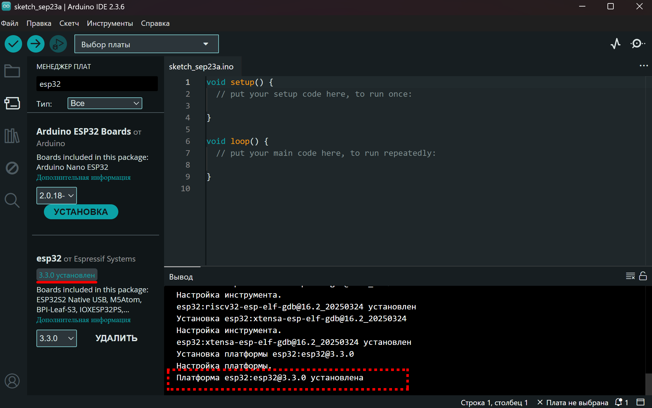The height and width of the screenshot is (408, 652).
Task: Expand the Type filter dropdown
Action: pyautogui.click(x=105, y=103)
